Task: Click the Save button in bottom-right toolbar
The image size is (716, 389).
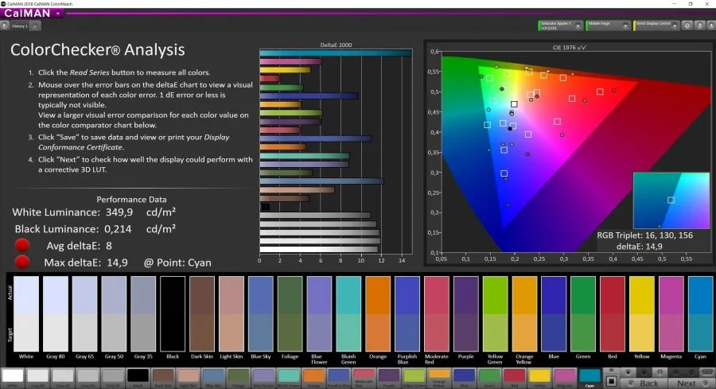Action: pyautogui.click(x=706, y=371)
